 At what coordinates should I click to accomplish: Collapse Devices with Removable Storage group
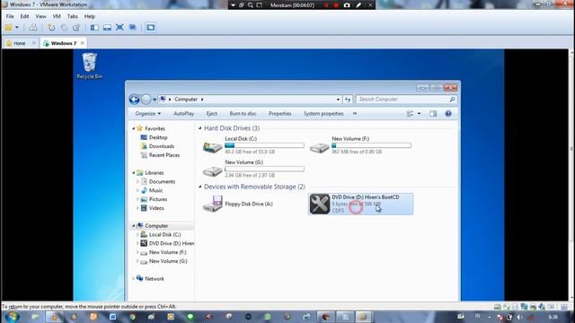click(199, 187)
